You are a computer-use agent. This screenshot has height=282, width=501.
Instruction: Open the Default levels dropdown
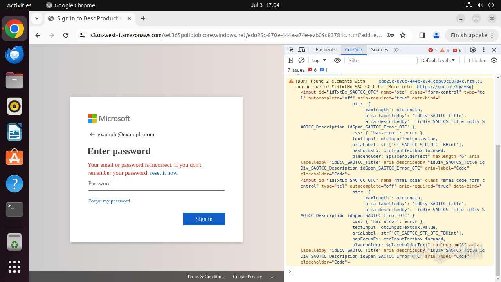click(438, 60)
